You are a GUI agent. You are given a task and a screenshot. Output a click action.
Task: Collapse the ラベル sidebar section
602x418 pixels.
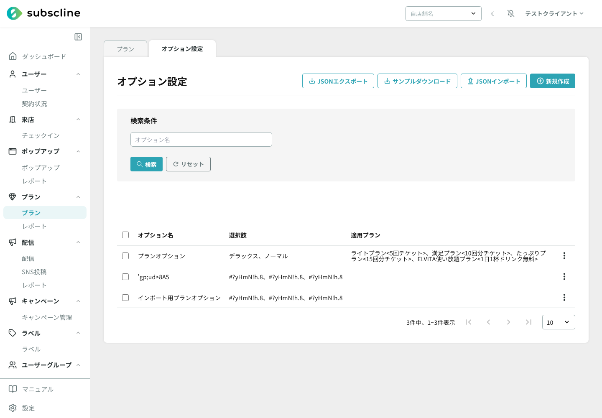point(78,333)
